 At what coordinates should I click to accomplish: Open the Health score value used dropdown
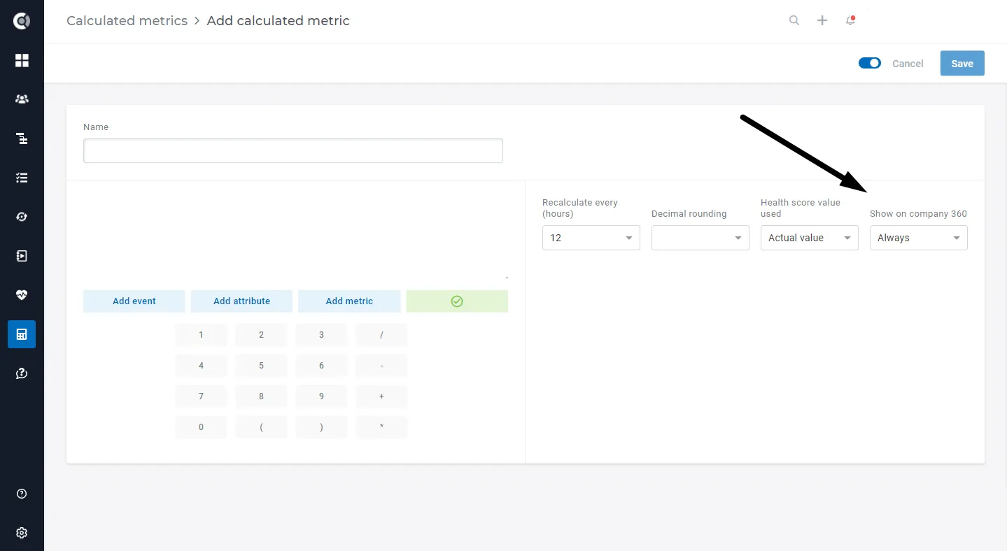[810, 238]
